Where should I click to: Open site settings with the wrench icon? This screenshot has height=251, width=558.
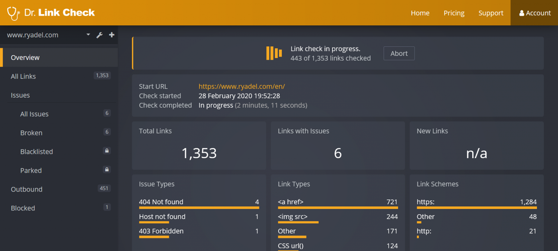pos(100,35)
